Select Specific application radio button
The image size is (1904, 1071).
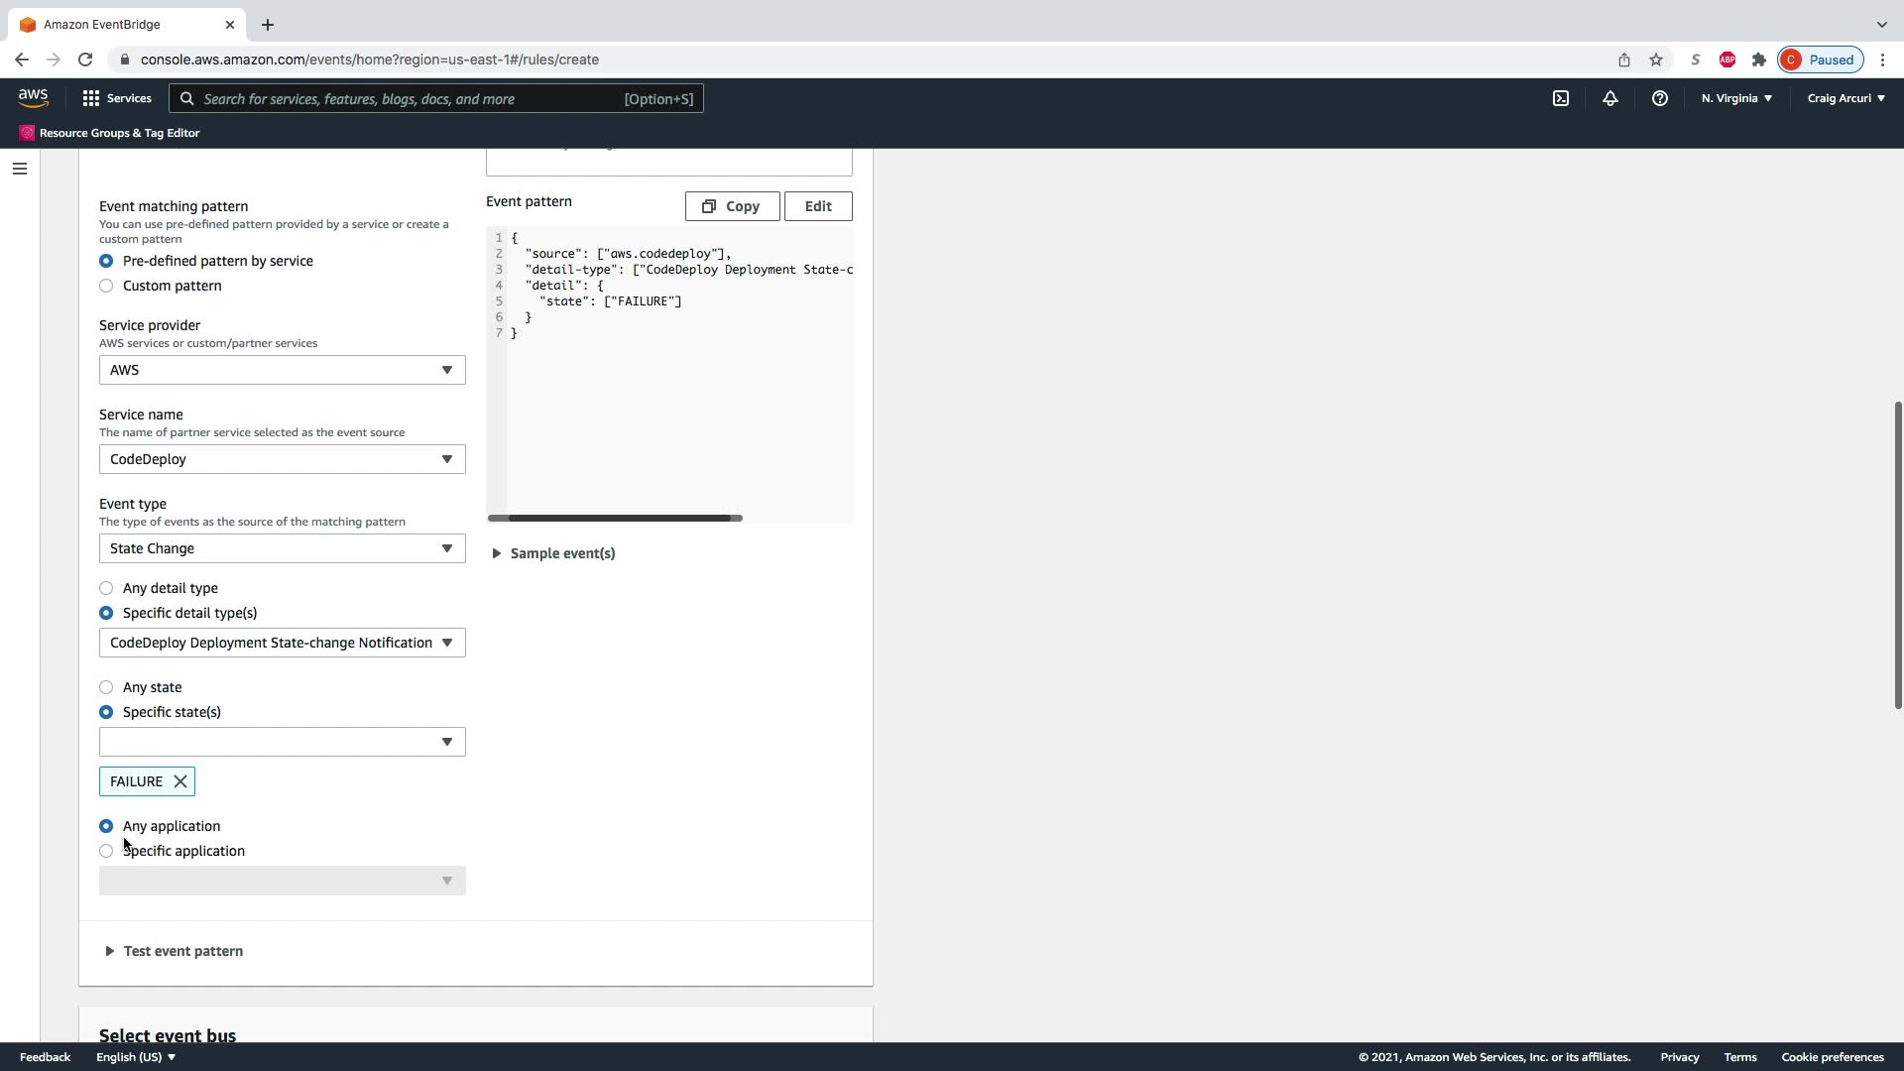click(106, 851)
